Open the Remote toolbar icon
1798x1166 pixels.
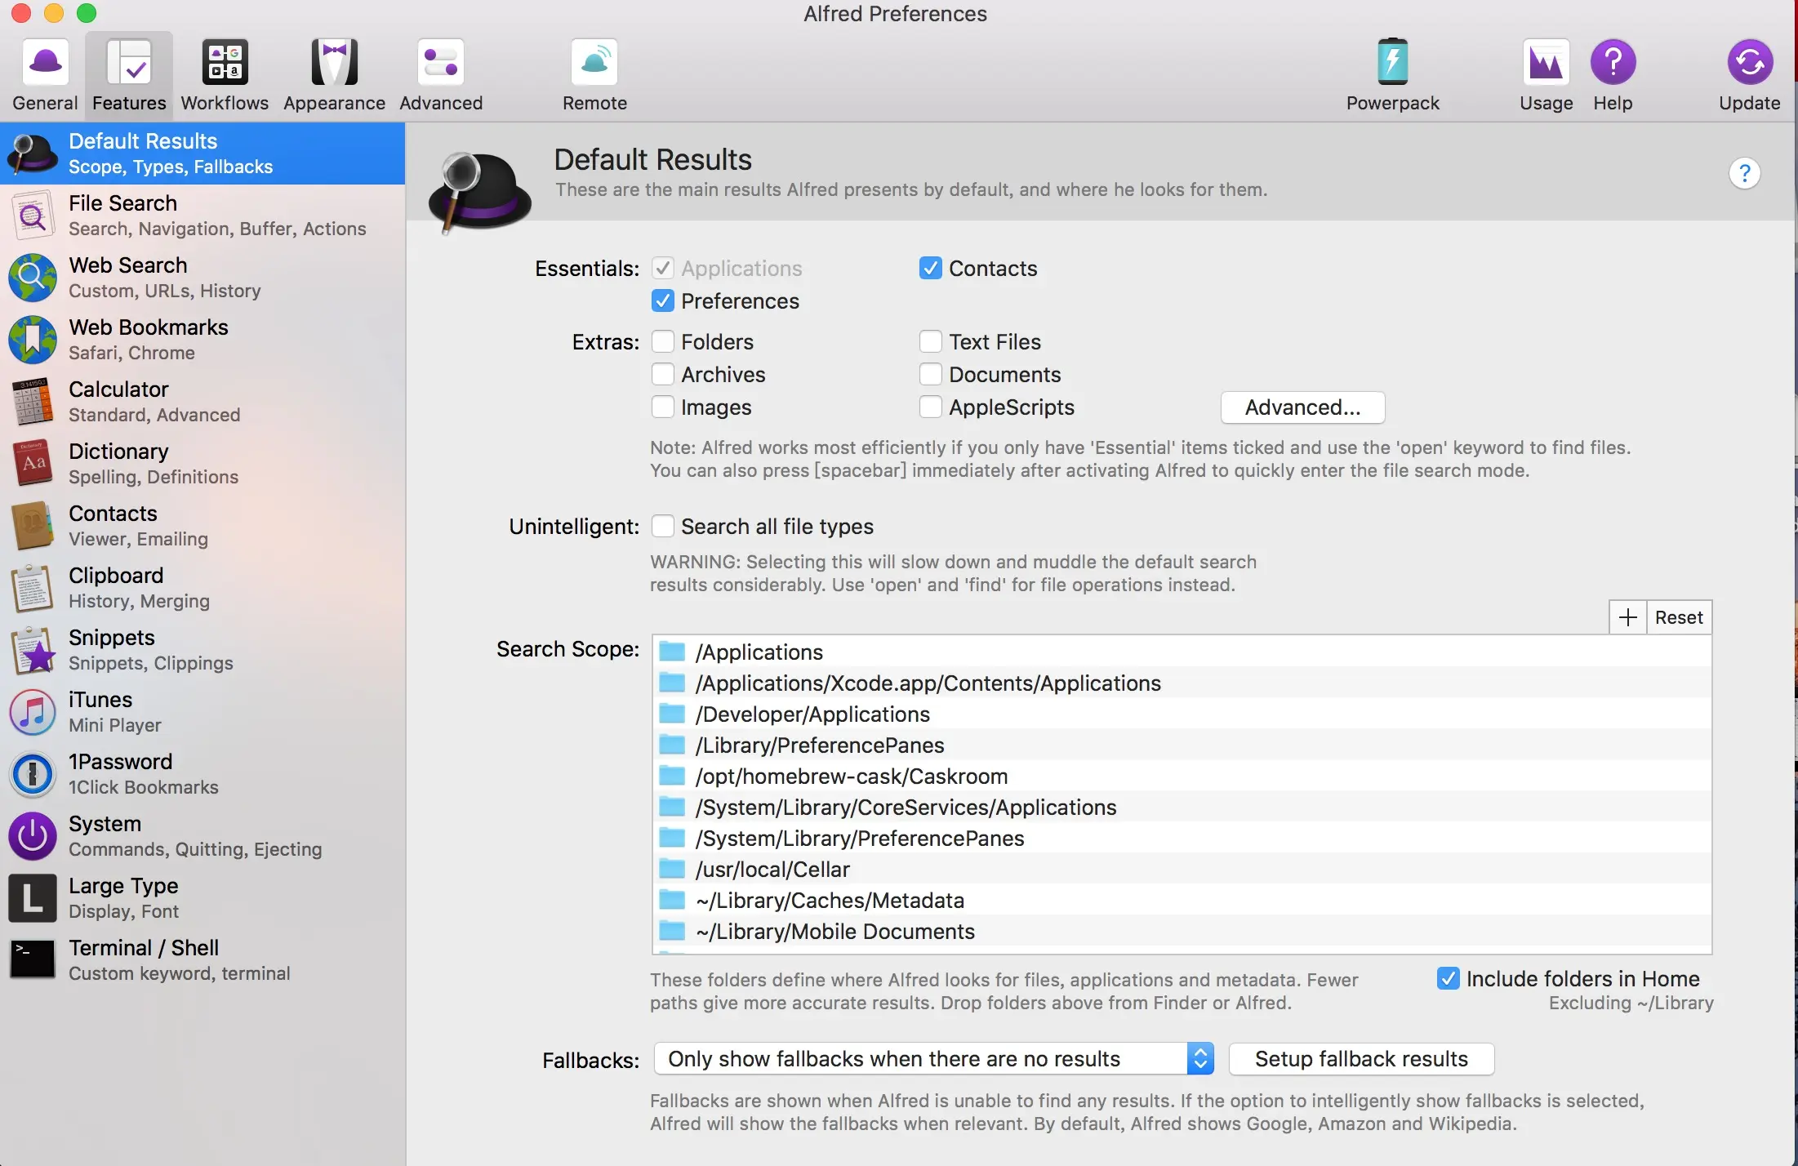point(594,63)
